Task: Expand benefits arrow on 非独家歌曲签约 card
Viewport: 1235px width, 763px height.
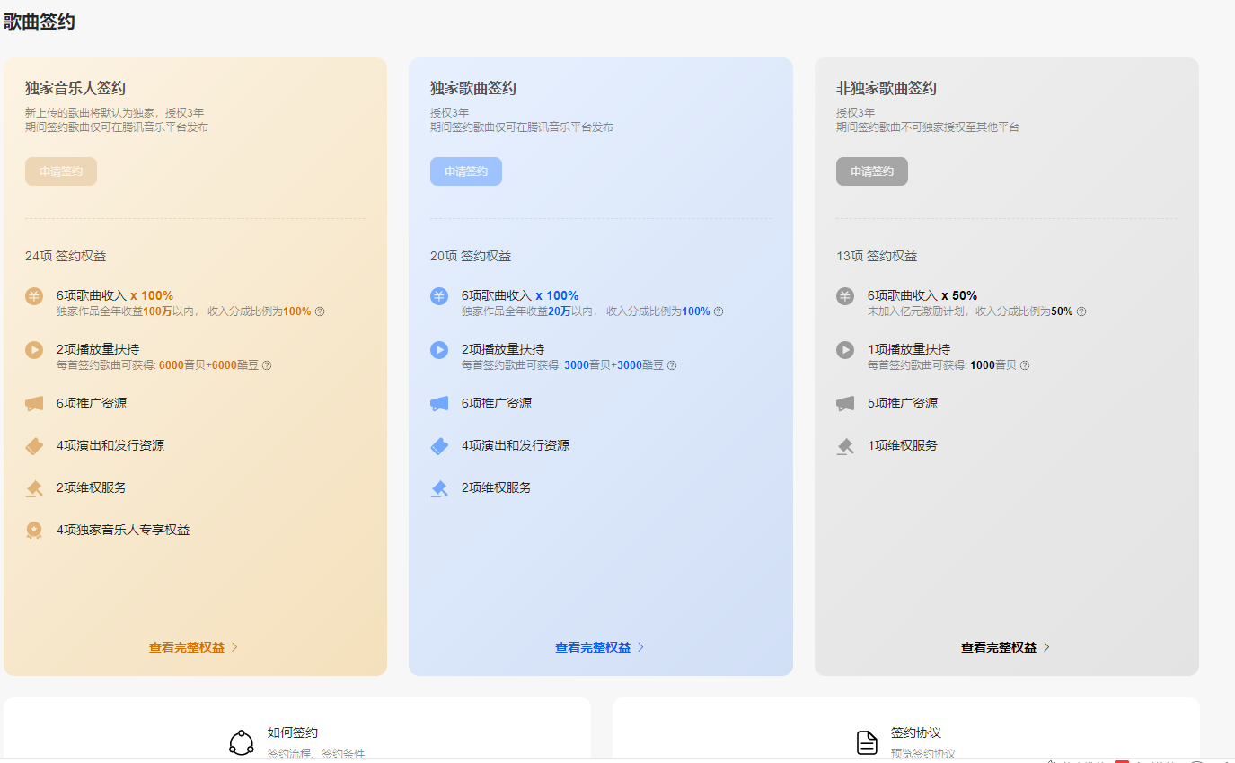Action: pos(1047,646)
